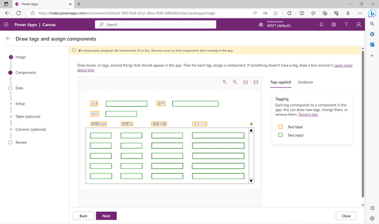
Task: Click the purple Next button
Action: click(x=106, y=216)
